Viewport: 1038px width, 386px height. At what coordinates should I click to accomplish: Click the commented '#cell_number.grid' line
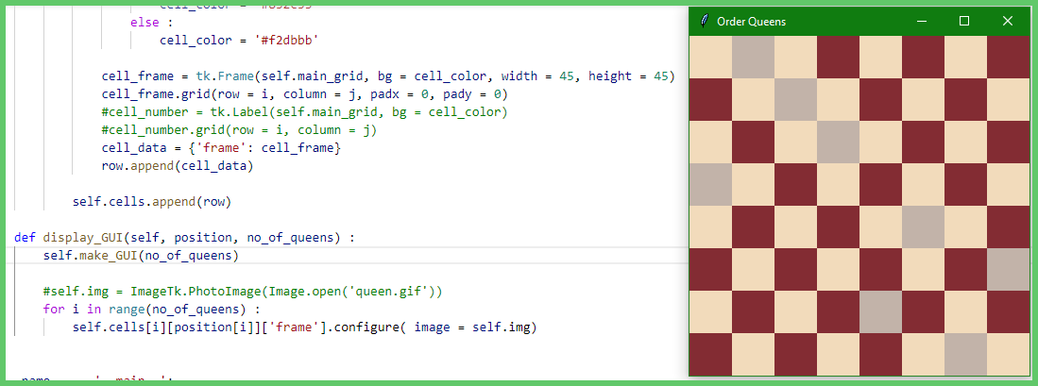pyautogui.click(x=239, y=130)
